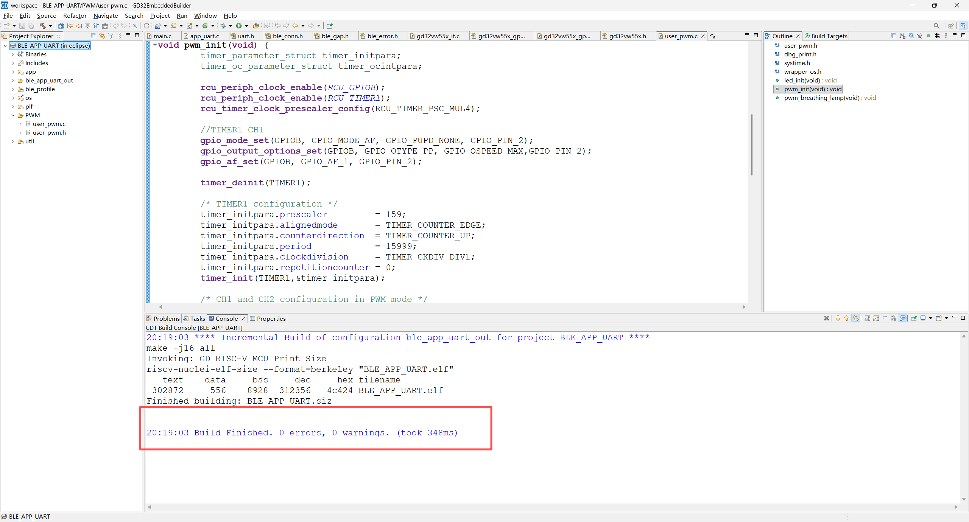Select pwm_breathing_lamp(void) in Outline
969x522 pixels.
[x=821, y=98]
